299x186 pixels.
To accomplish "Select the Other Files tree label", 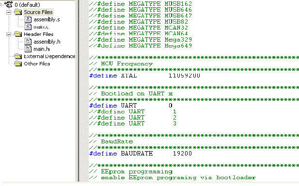I will (x=37, y=63).
